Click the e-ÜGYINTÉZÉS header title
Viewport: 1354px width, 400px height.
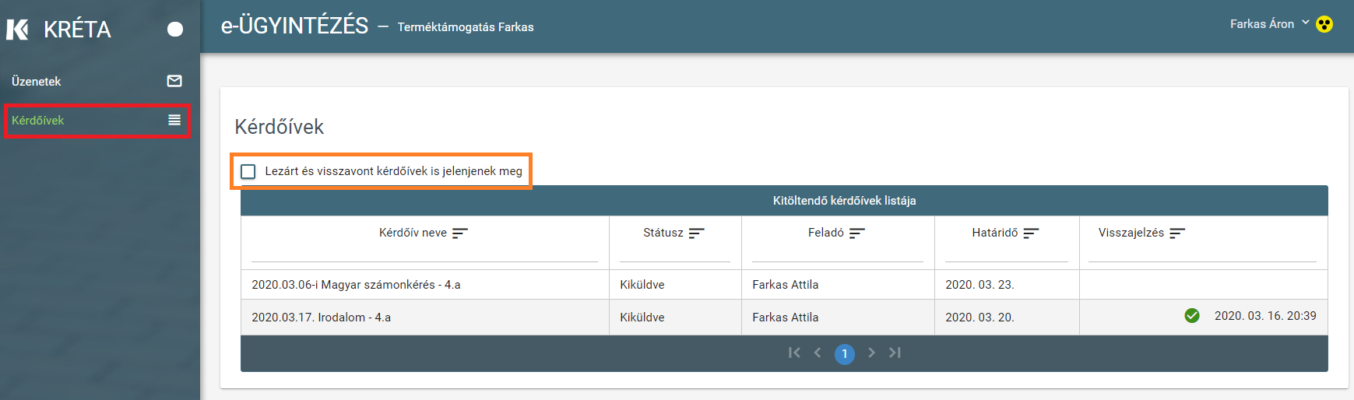pos(295,26)
